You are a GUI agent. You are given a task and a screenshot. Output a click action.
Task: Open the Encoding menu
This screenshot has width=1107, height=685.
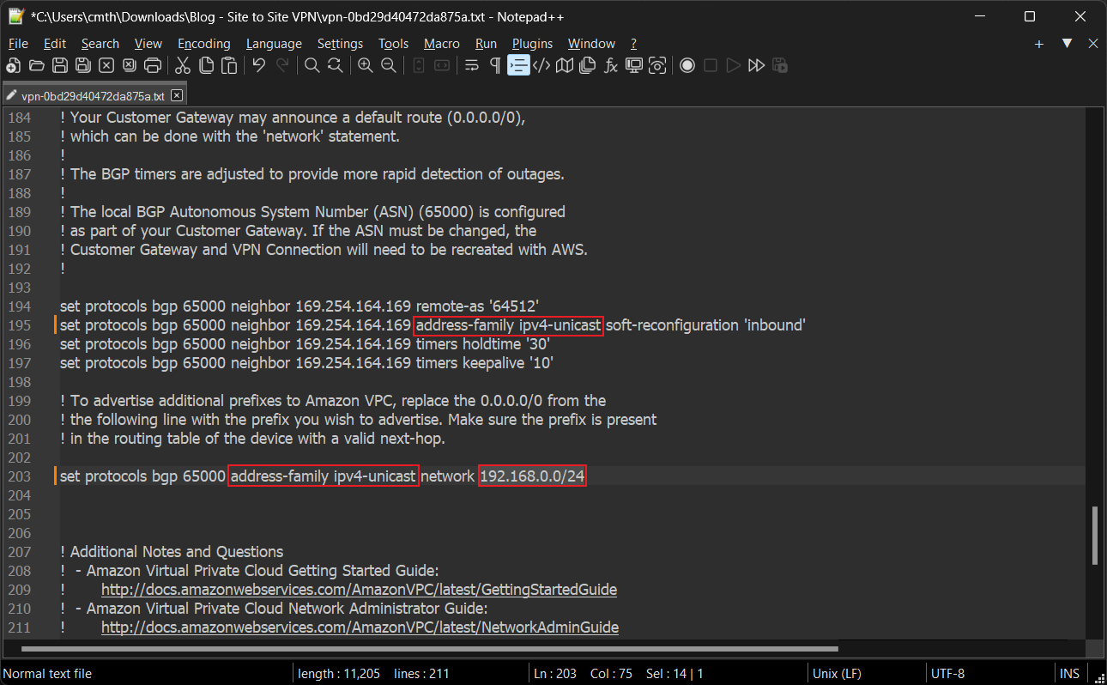[204, 43]
